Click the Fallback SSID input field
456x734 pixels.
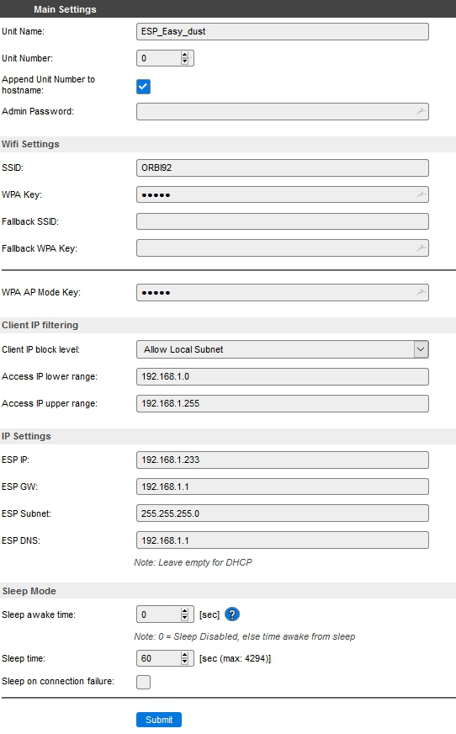[x=283, y=221]
